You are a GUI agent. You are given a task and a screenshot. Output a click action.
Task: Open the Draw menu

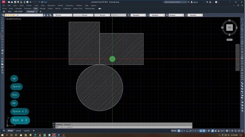(43, 5)
